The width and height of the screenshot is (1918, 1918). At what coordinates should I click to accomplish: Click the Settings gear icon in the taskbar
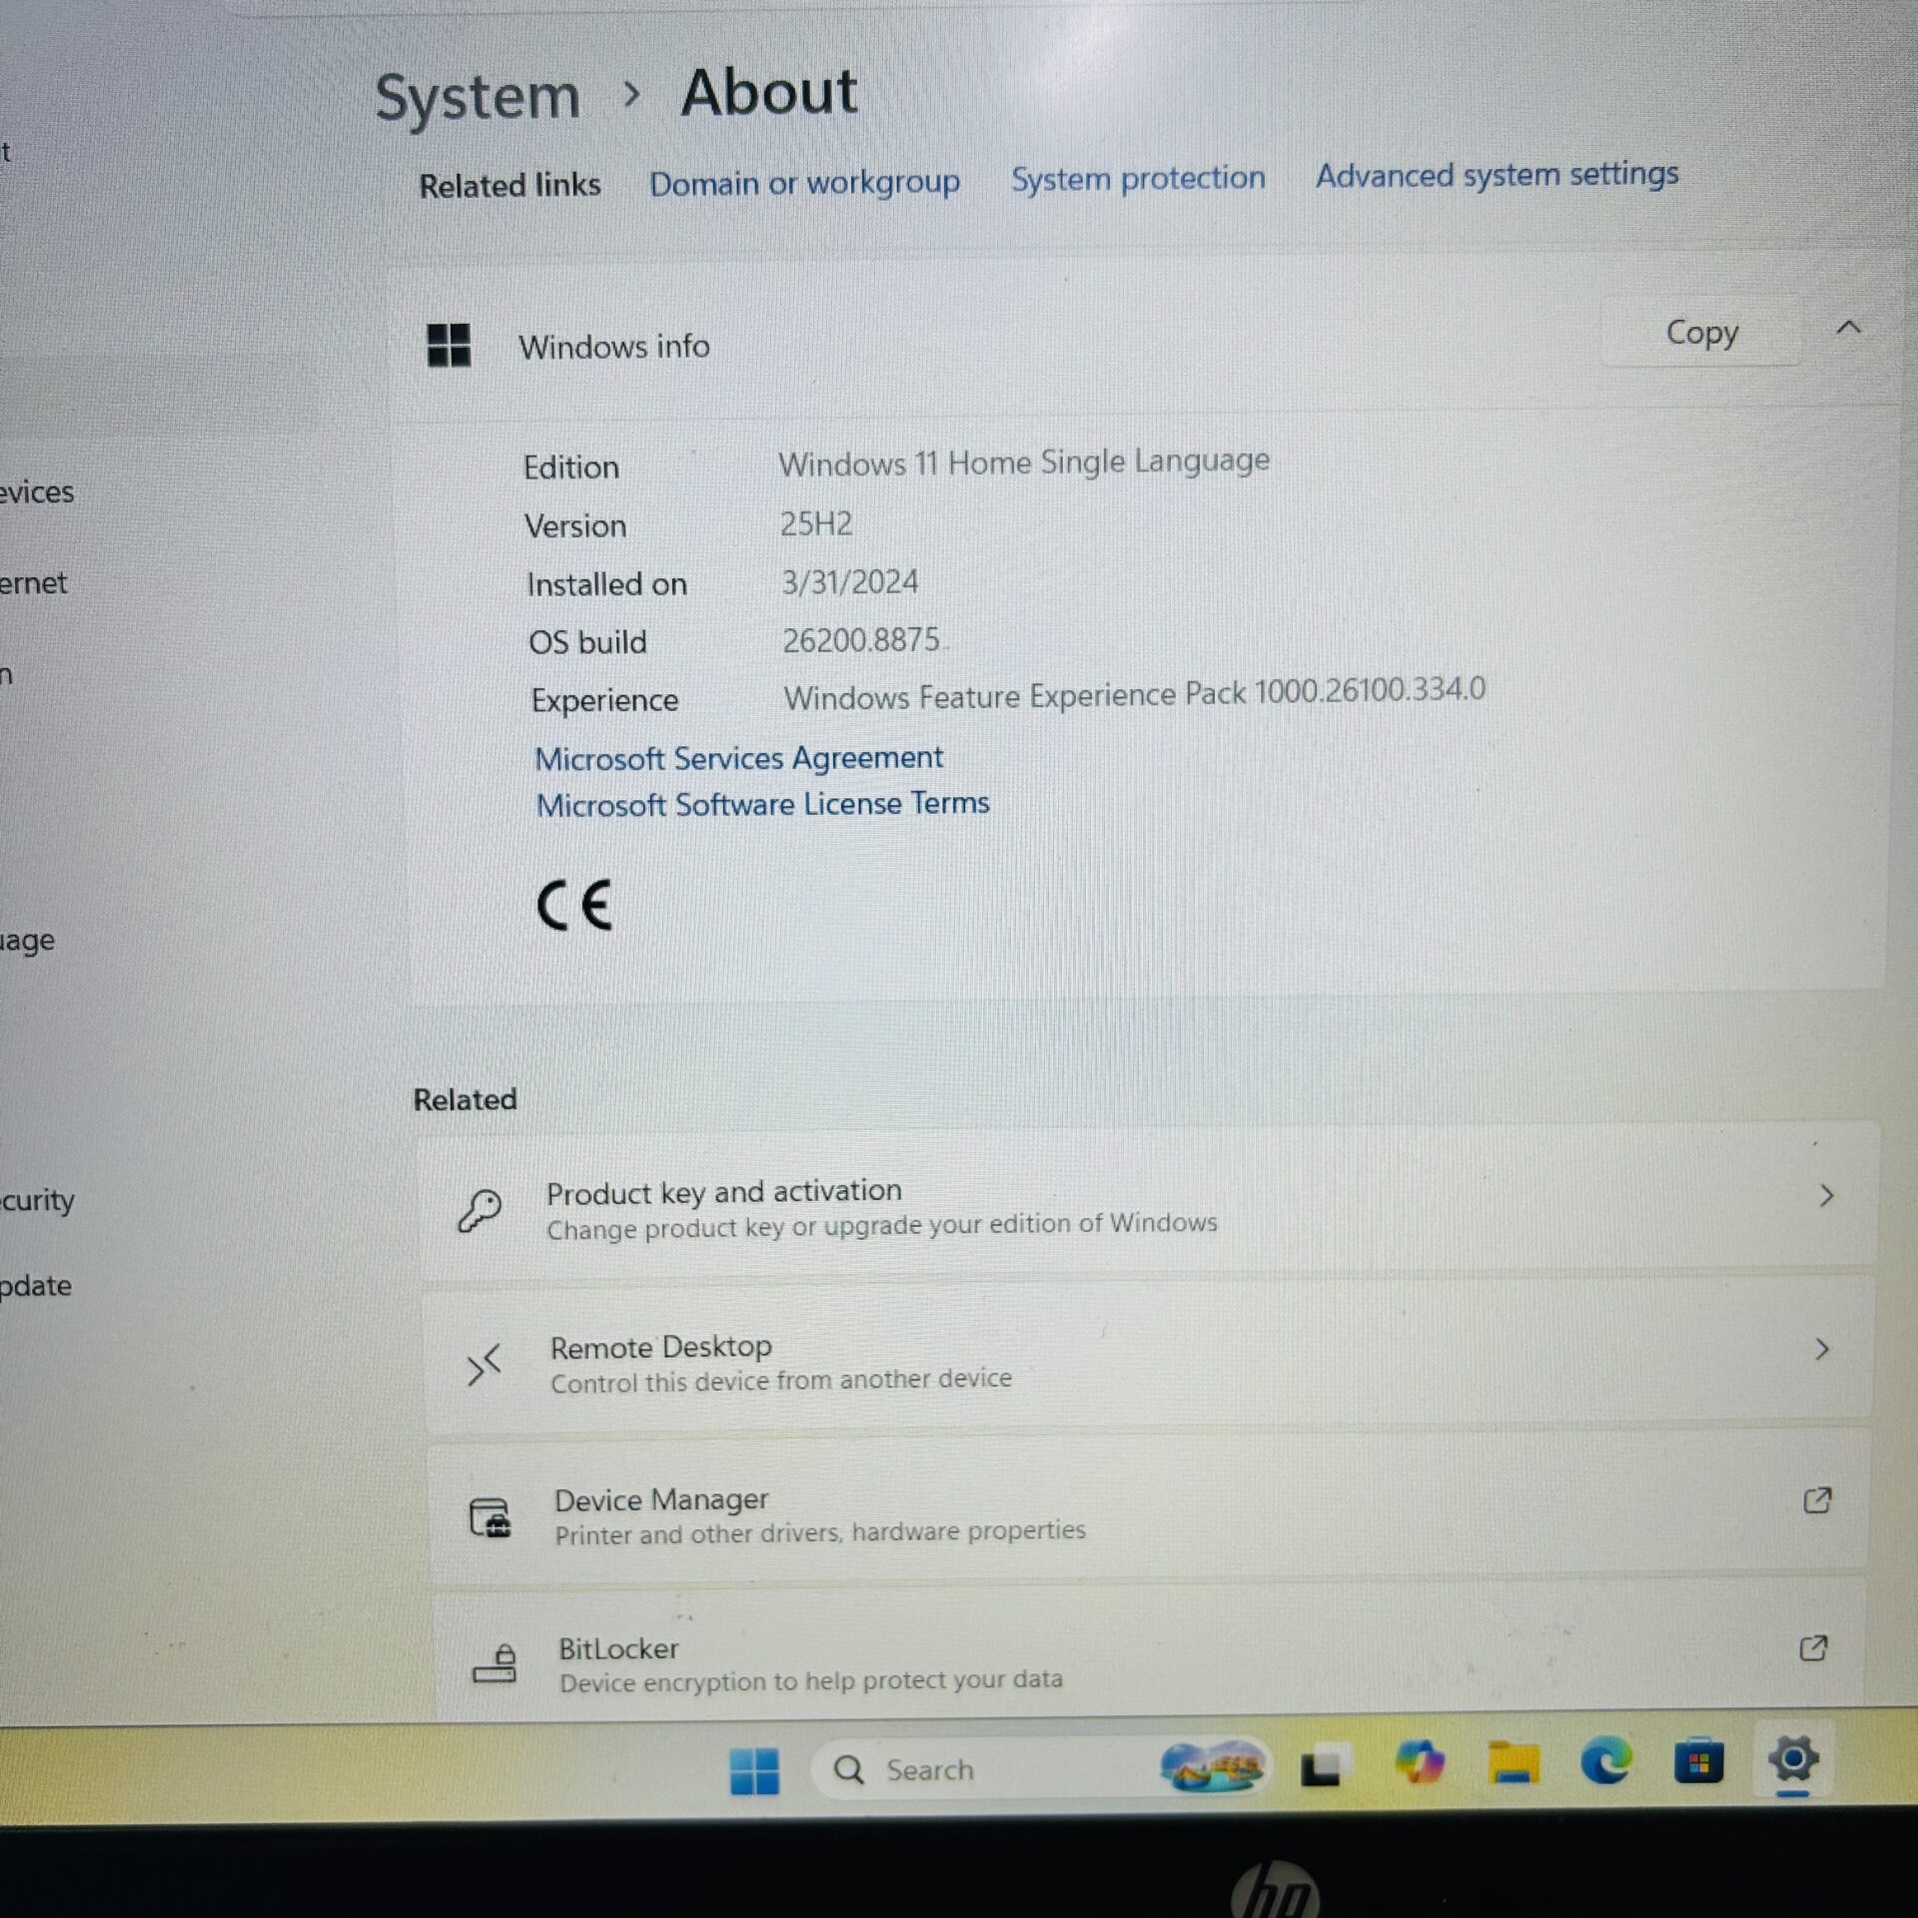pyautogui.click(x=1793, y=1758)
